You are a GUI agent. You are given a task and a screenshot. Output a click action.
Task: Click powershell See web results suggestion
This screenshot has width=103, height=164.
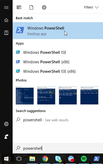[58, 120]
